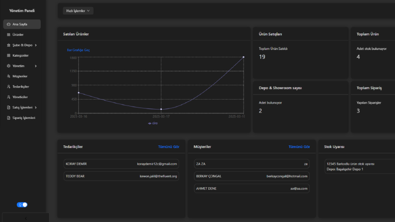Click the 2025-03-17 chart data point

click(161, 109)
